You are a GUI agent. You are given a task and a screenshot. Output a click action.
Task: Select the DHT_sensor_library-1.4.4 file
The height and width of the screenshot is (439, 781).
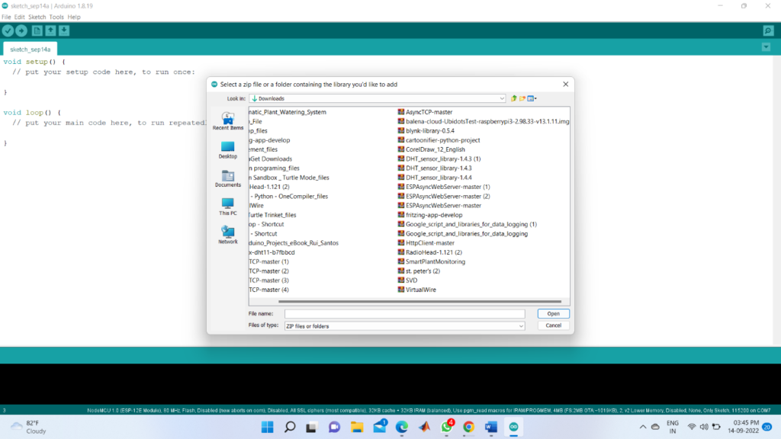pos(435,178)
